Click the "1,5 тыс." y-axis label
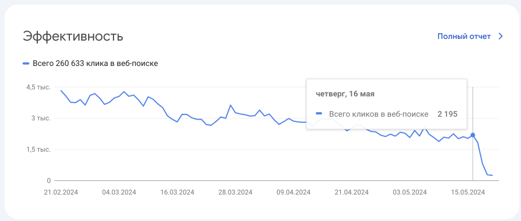Image resolution: width=521 pixels, height=221 pixels. (x=38, y=149)
